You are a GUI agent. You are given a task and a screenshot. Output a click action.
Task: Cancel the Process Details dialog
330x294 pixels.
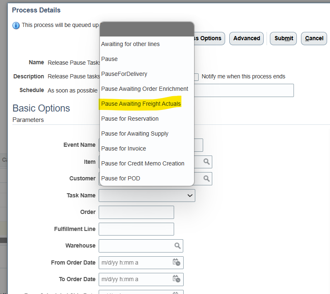click(x=314, y=38)
